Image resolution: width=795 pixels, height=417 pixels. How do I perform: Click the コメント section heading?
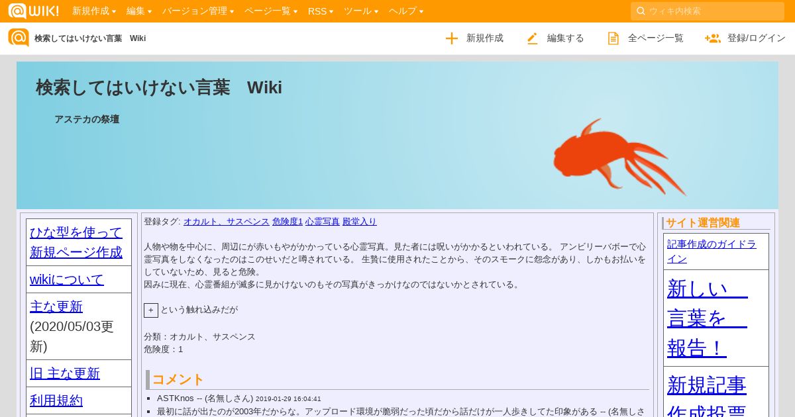click(x=178, y=379)
